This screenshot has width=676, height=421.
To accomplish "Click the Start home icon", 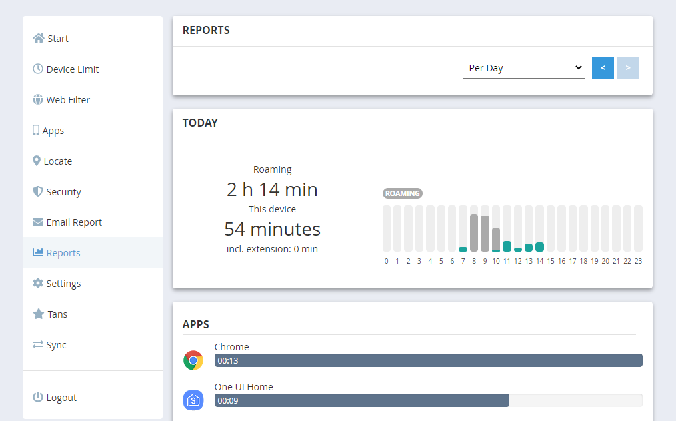I will click(x=39, y=39).
